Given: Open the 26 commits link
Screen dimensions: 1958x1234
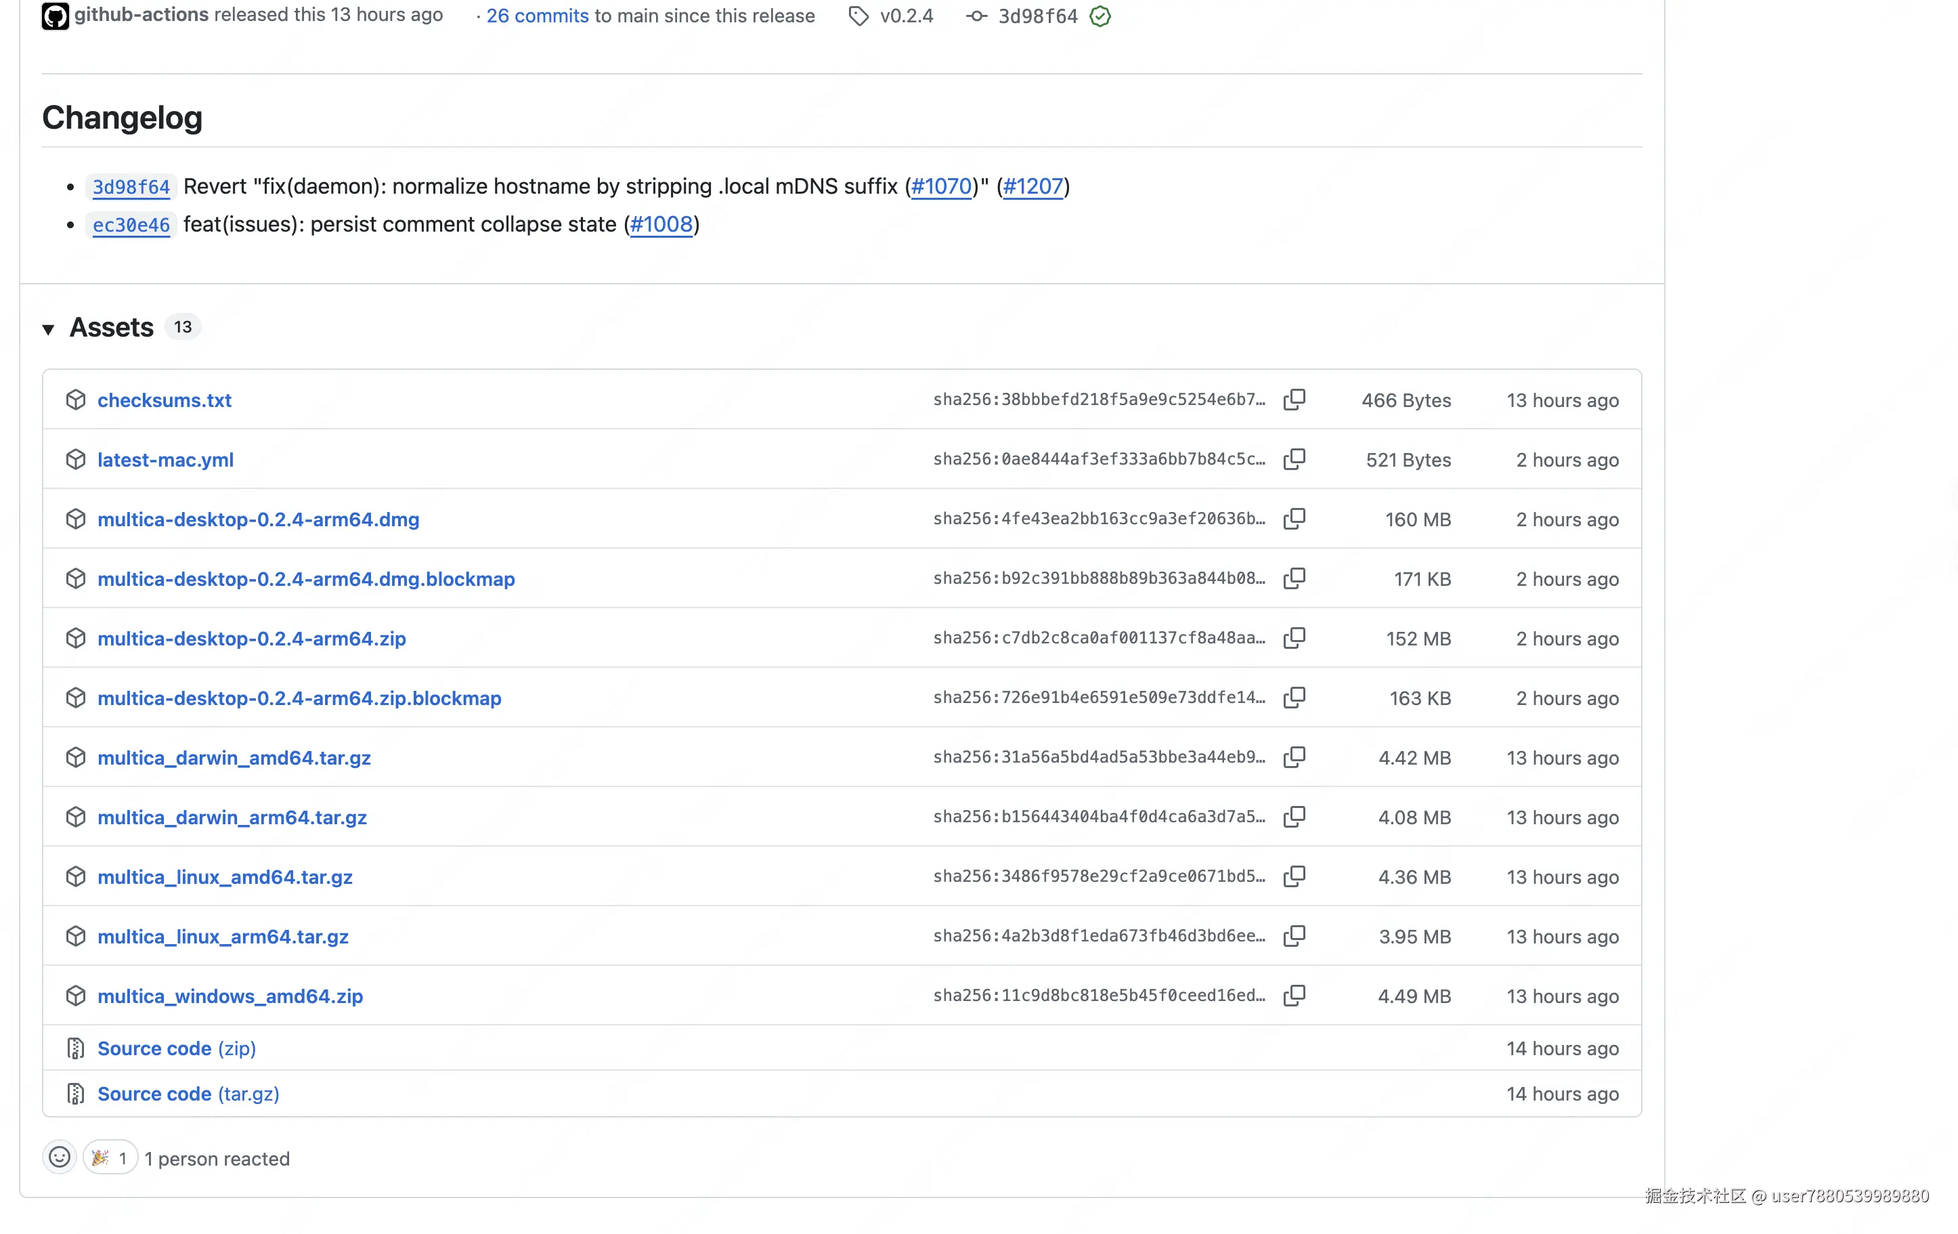Looking at the screenshot, I should 537,16.
